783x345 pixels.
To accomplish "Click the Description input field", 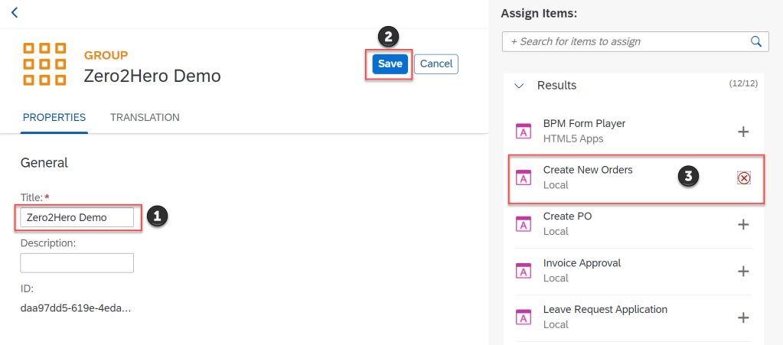I will [77, 263].
